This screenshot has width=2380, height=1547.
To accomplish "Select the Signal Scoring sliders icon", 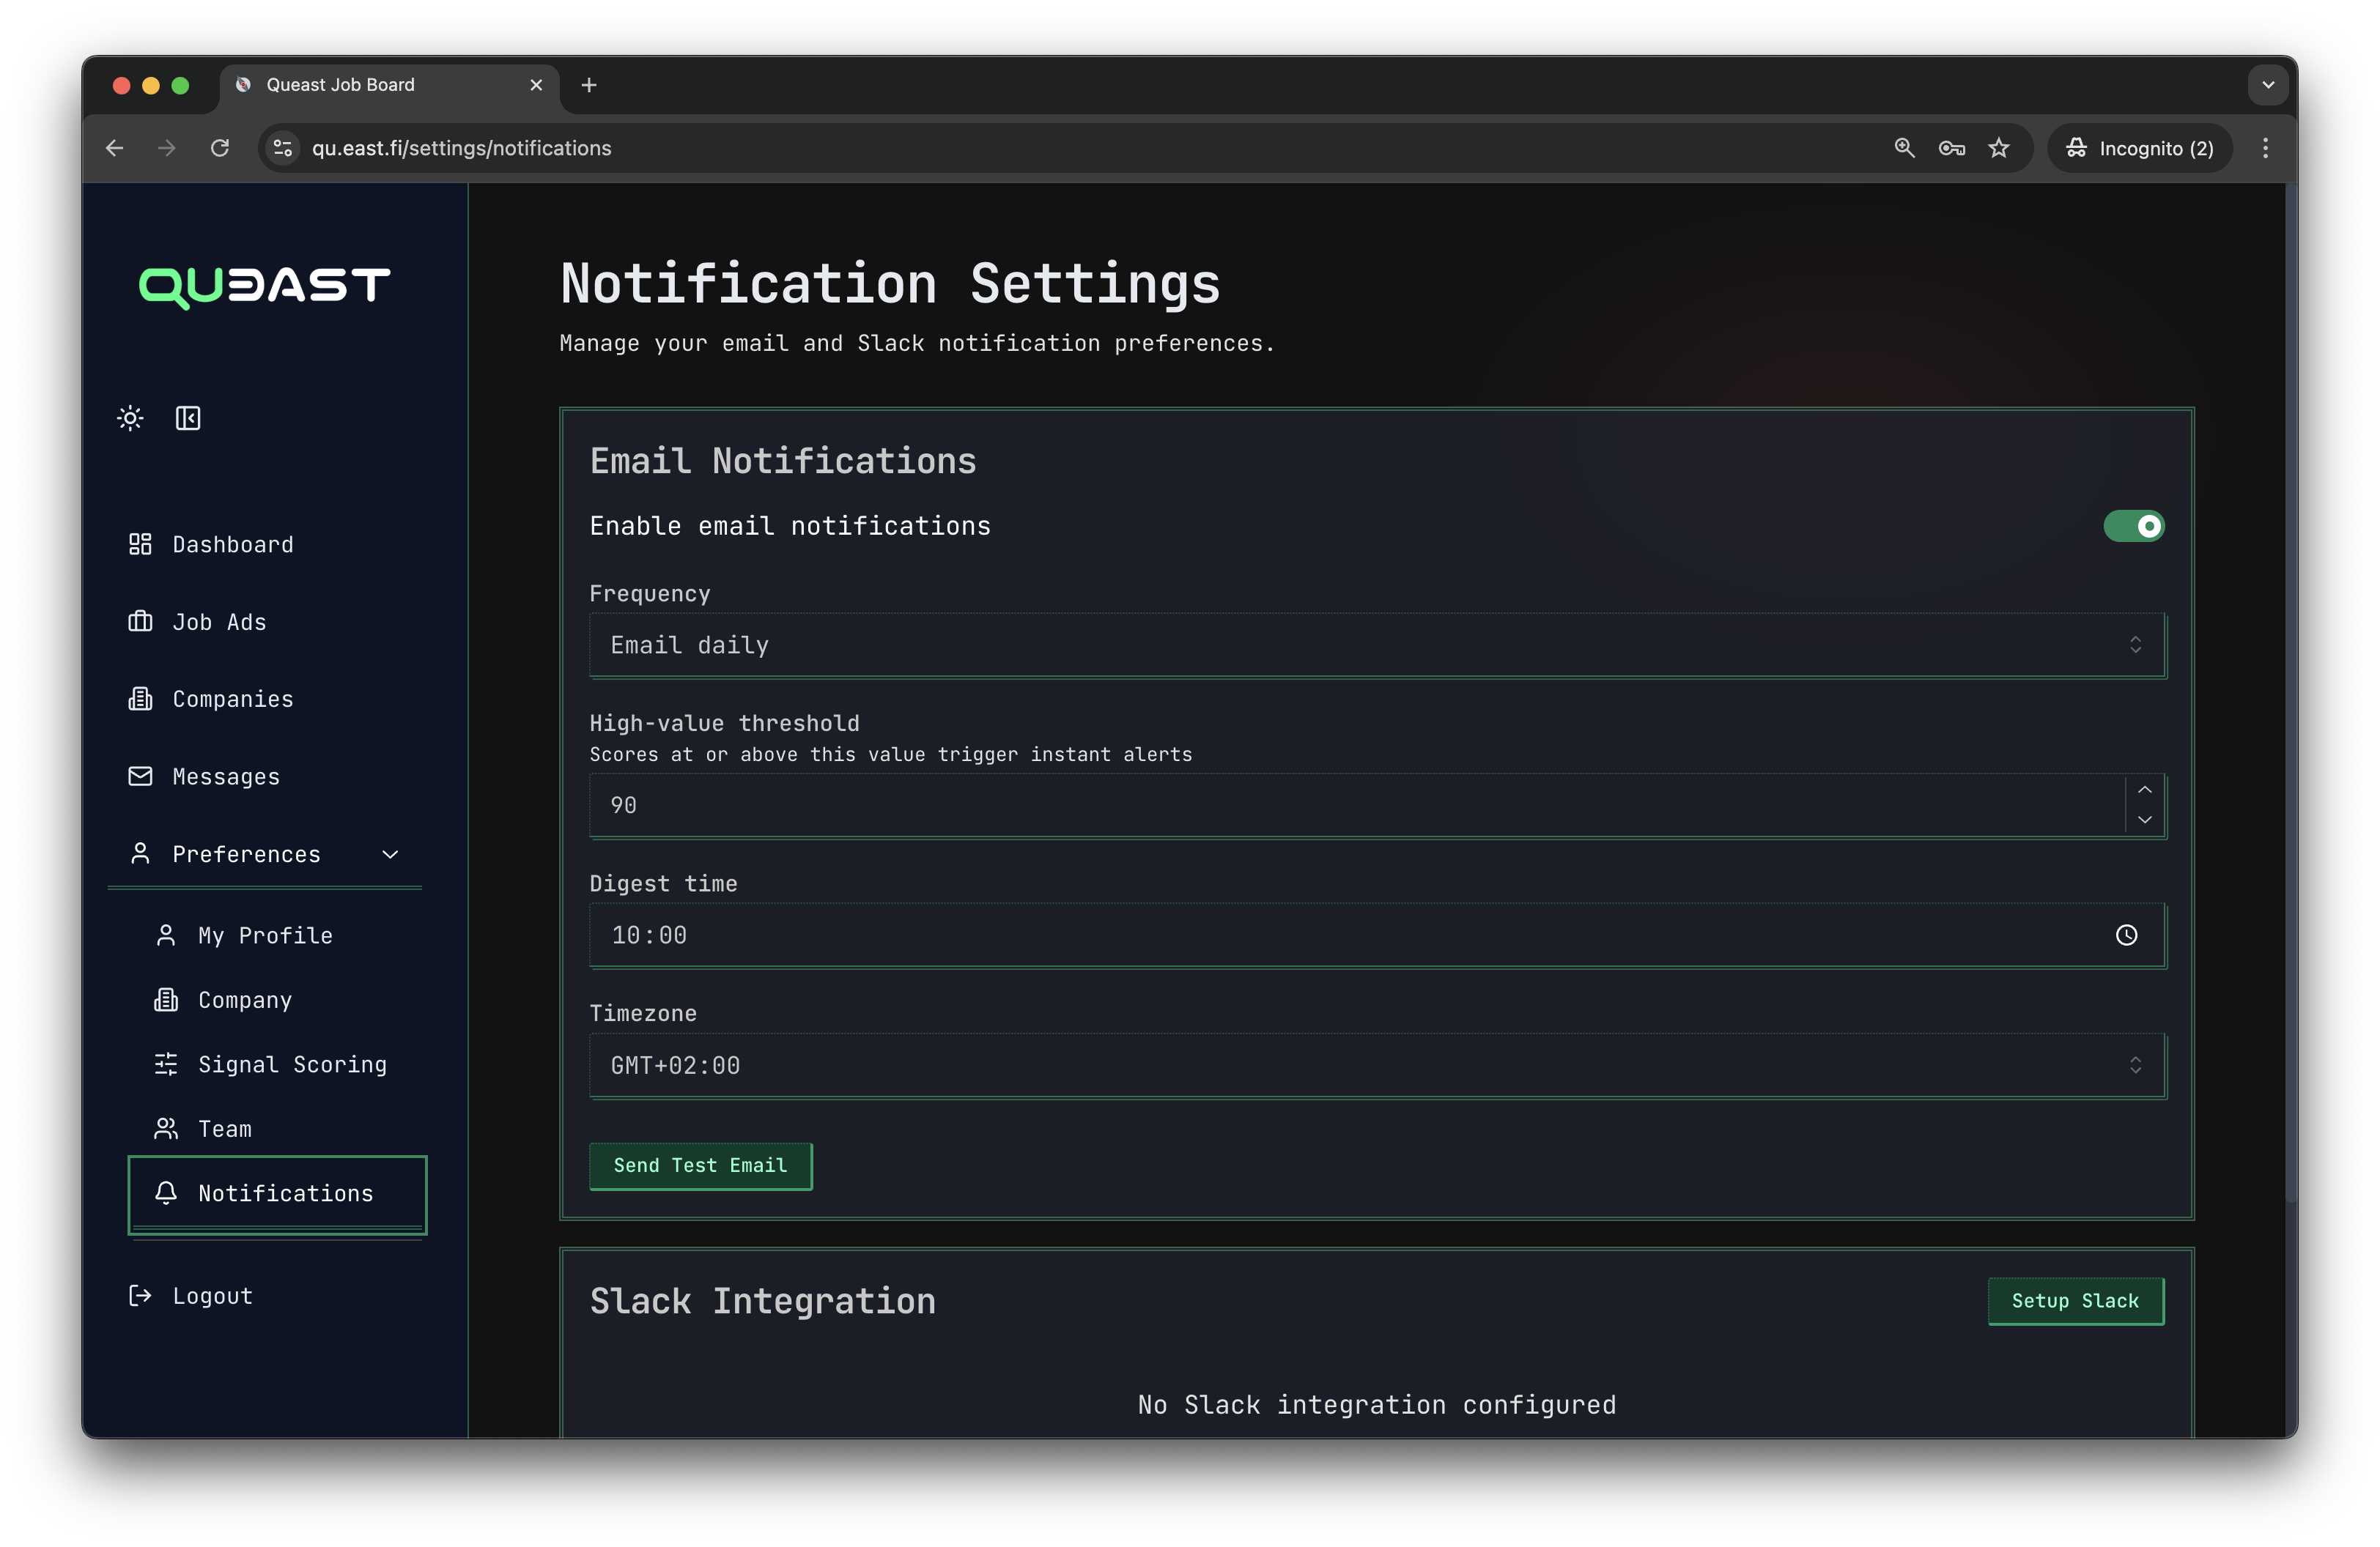I will point(166,1064).
